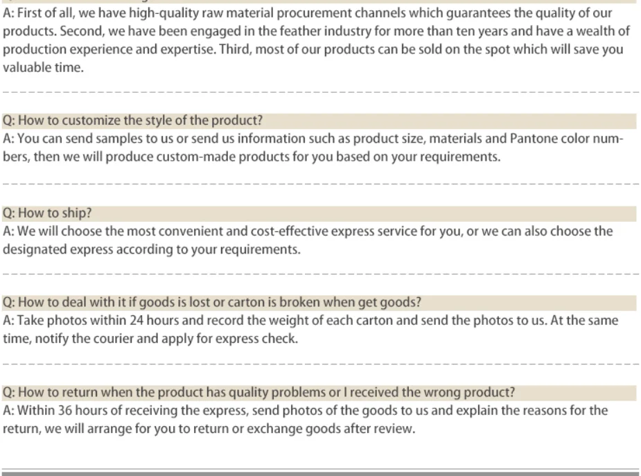Select the answer starting "We will choose"

[308, 240]
